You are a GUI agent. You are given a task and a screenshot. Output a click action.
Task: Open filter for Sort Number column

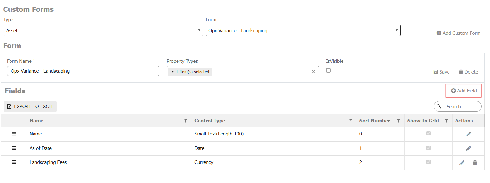point(398,121)
